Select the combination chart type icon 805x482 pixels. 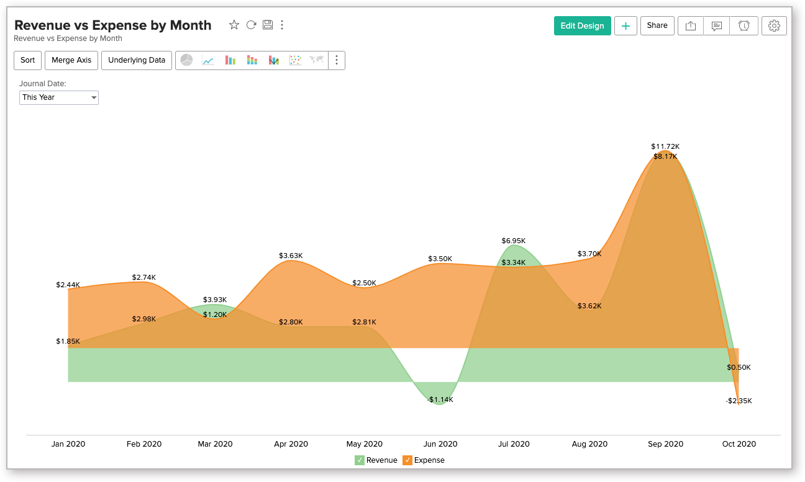tap(273, 60)
